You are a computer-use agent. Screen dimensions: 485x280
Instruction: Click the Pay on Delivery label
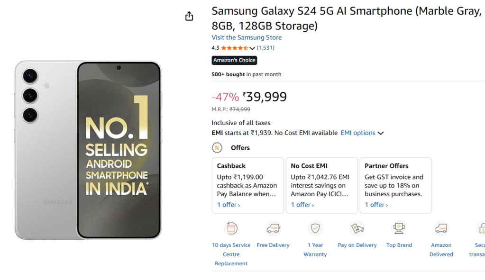tap(357, 245)
